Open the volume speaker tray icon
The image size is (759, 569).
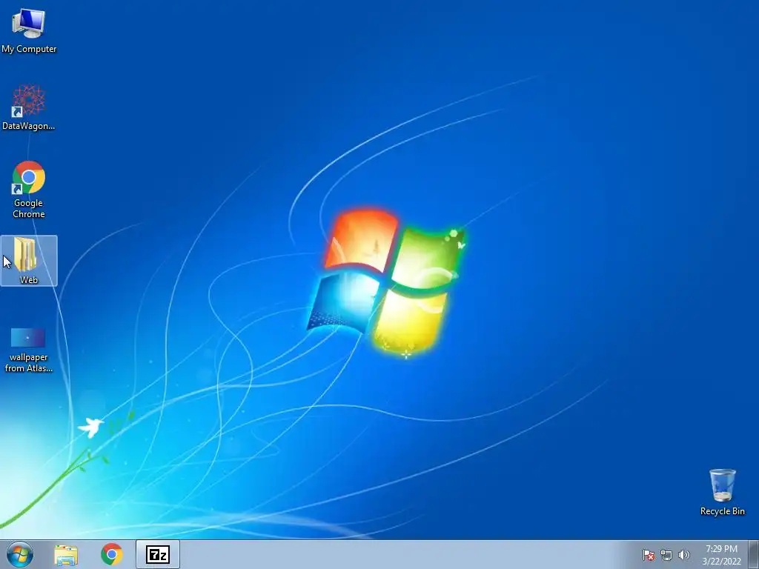(x=683, y=555)
